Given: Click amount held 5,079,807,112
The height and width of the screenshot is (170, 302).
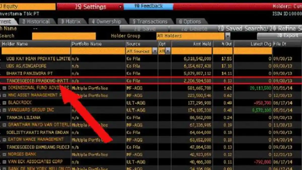Looking at the screenshot, I should [198, 74].
